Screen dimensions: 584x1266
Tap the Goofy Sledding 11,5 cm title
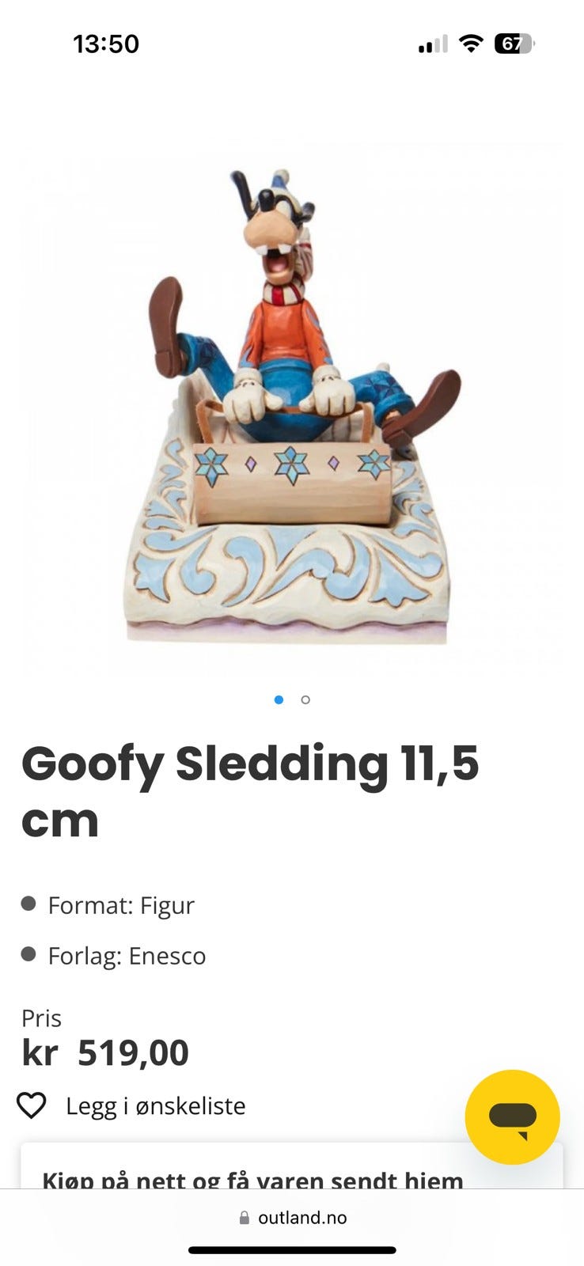coord(250,791)
